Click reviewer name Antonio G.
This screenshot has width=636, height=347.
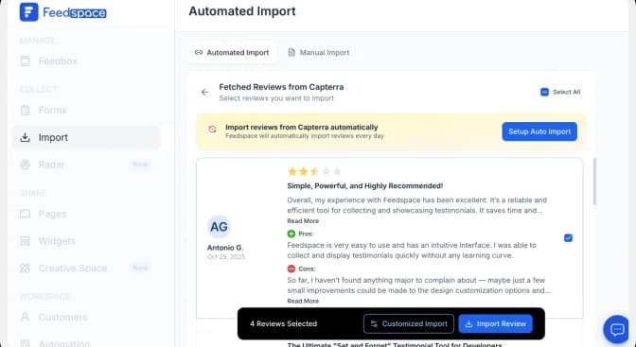(x=225, y=248)
